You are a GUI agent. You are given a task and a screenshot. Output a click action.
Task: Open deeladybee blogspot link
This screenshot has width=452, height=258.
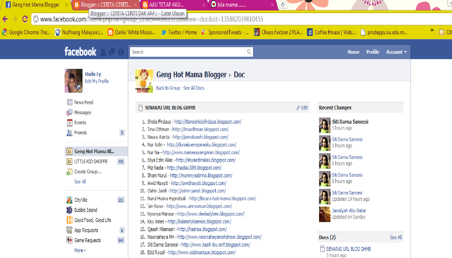click(x=211, y=214)
